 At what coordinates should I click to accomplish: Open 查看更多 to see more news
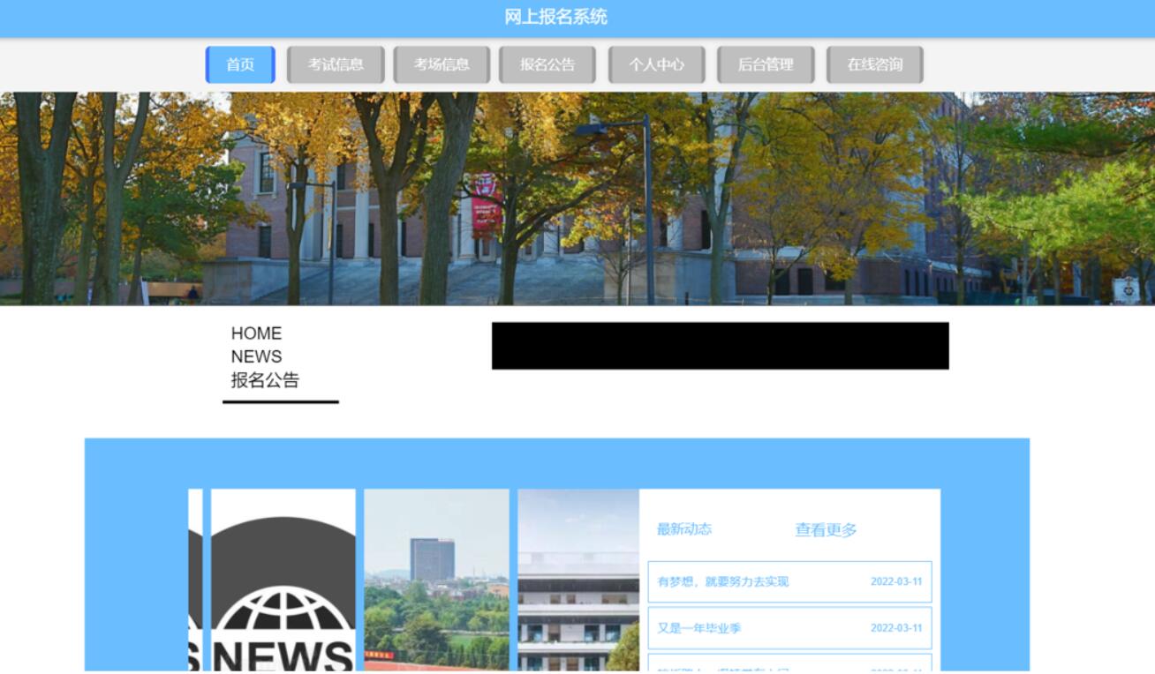coord(827,530)
